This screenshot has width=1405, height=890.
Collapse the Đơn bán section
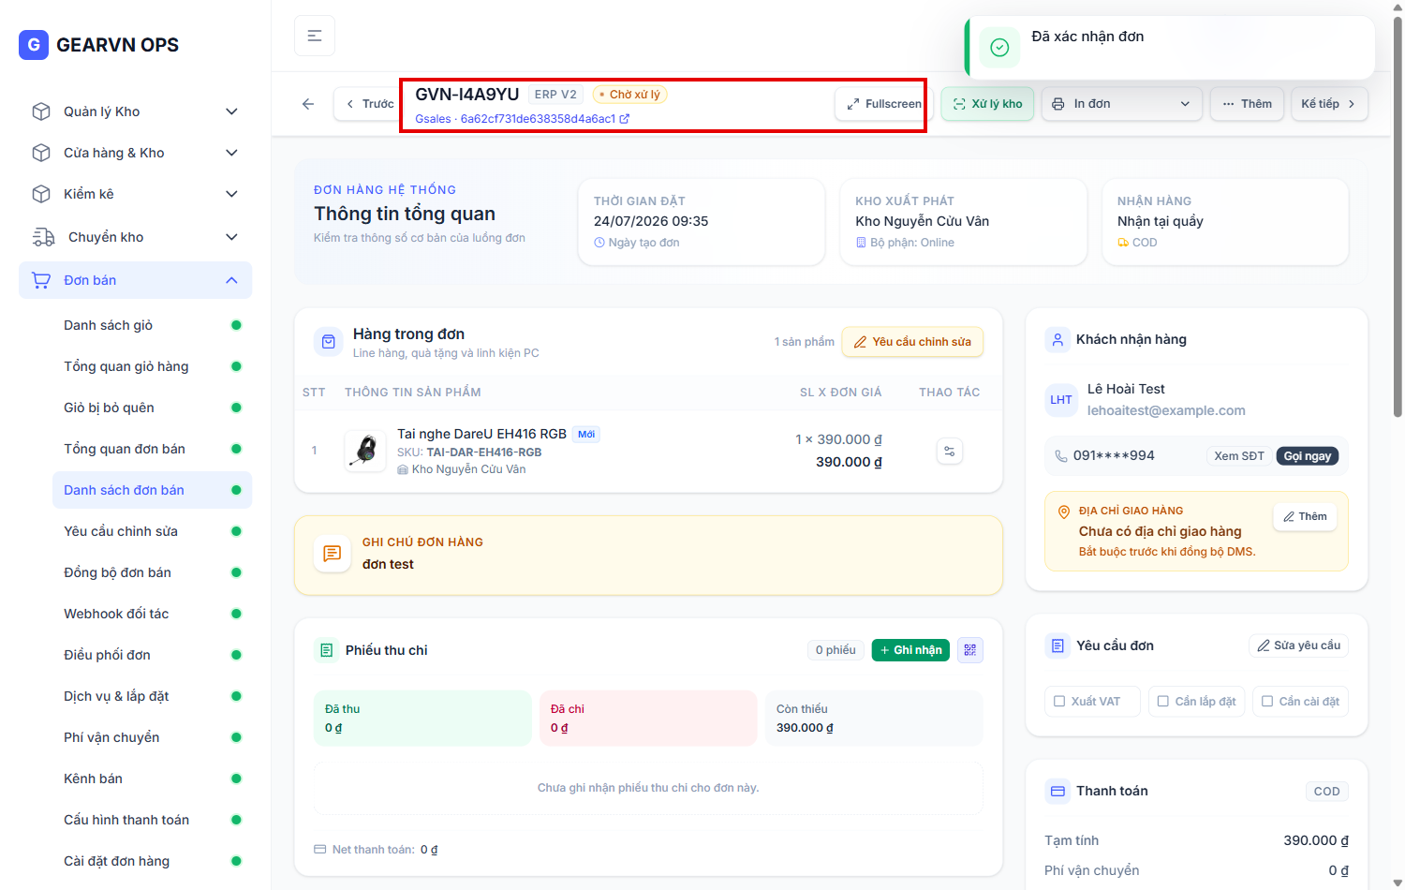point(135,280)
